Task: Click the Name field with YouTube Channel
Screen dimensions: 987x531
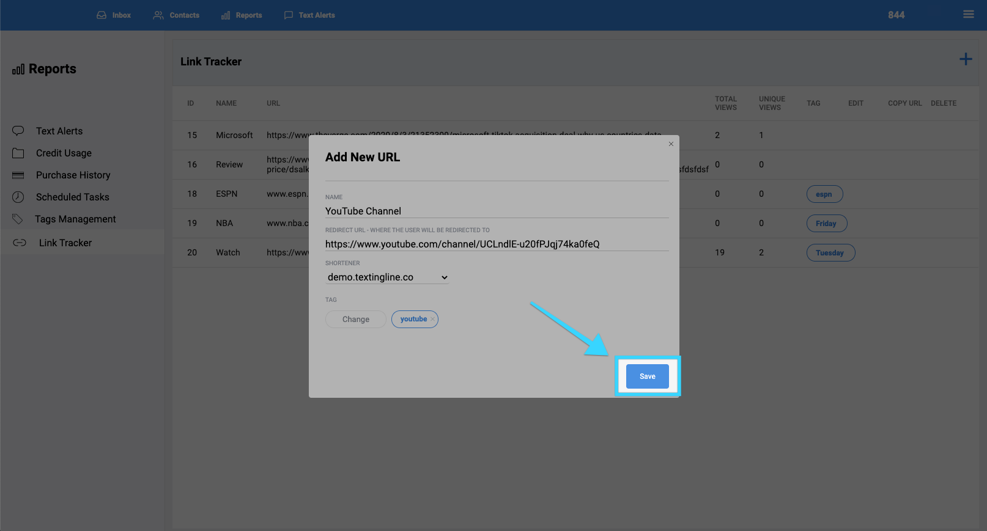Action: click(497, 211)
